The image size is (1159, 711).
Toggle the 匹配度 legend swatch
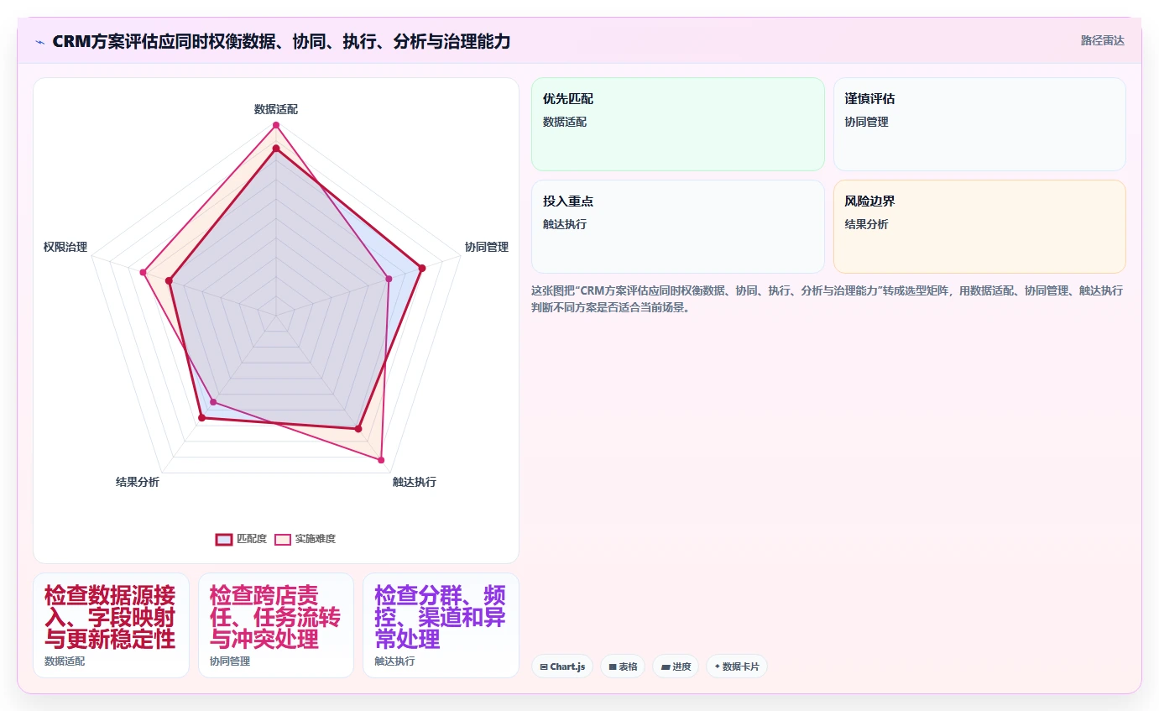[x=224, y=539]
